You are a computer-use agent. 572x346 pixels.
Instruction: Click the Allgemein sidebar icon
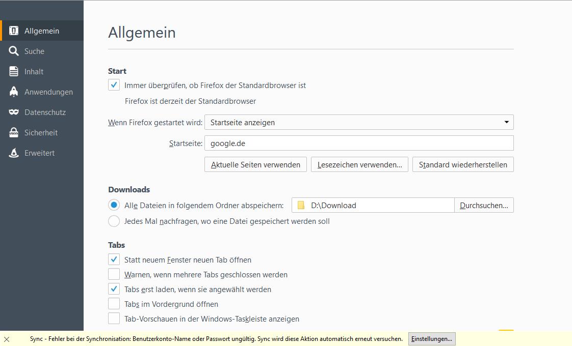coord(14,31)
